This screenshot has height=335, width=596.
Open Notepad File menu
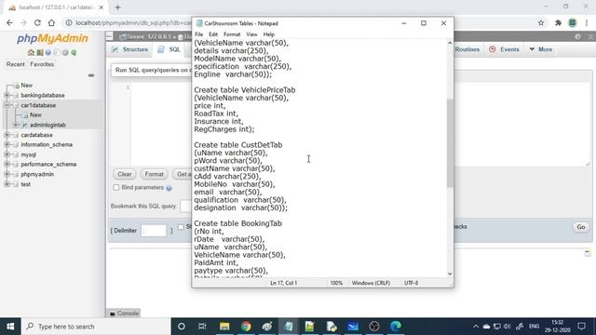point(198,34)
